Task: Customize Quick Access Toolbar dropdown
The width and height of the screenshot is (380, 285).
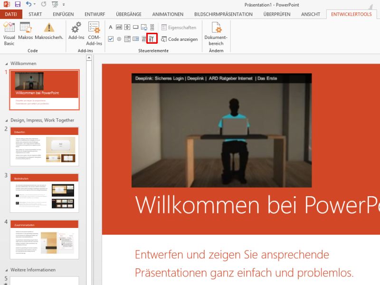Action: [x=64, y=4]
